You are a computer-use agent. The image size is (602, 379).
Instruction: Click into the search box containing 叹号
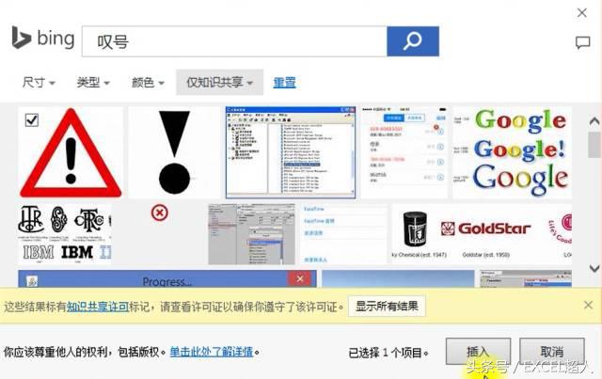click(x=234, y=41)
